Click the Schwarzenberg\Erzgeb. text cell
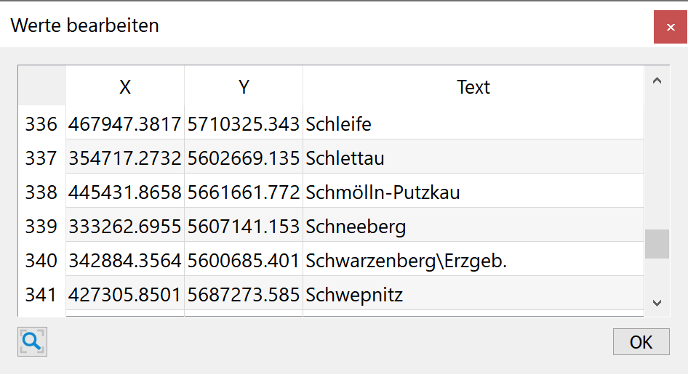 (473, 261)
